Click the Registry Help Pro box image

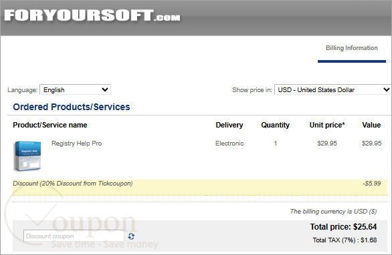click(27, 156)
